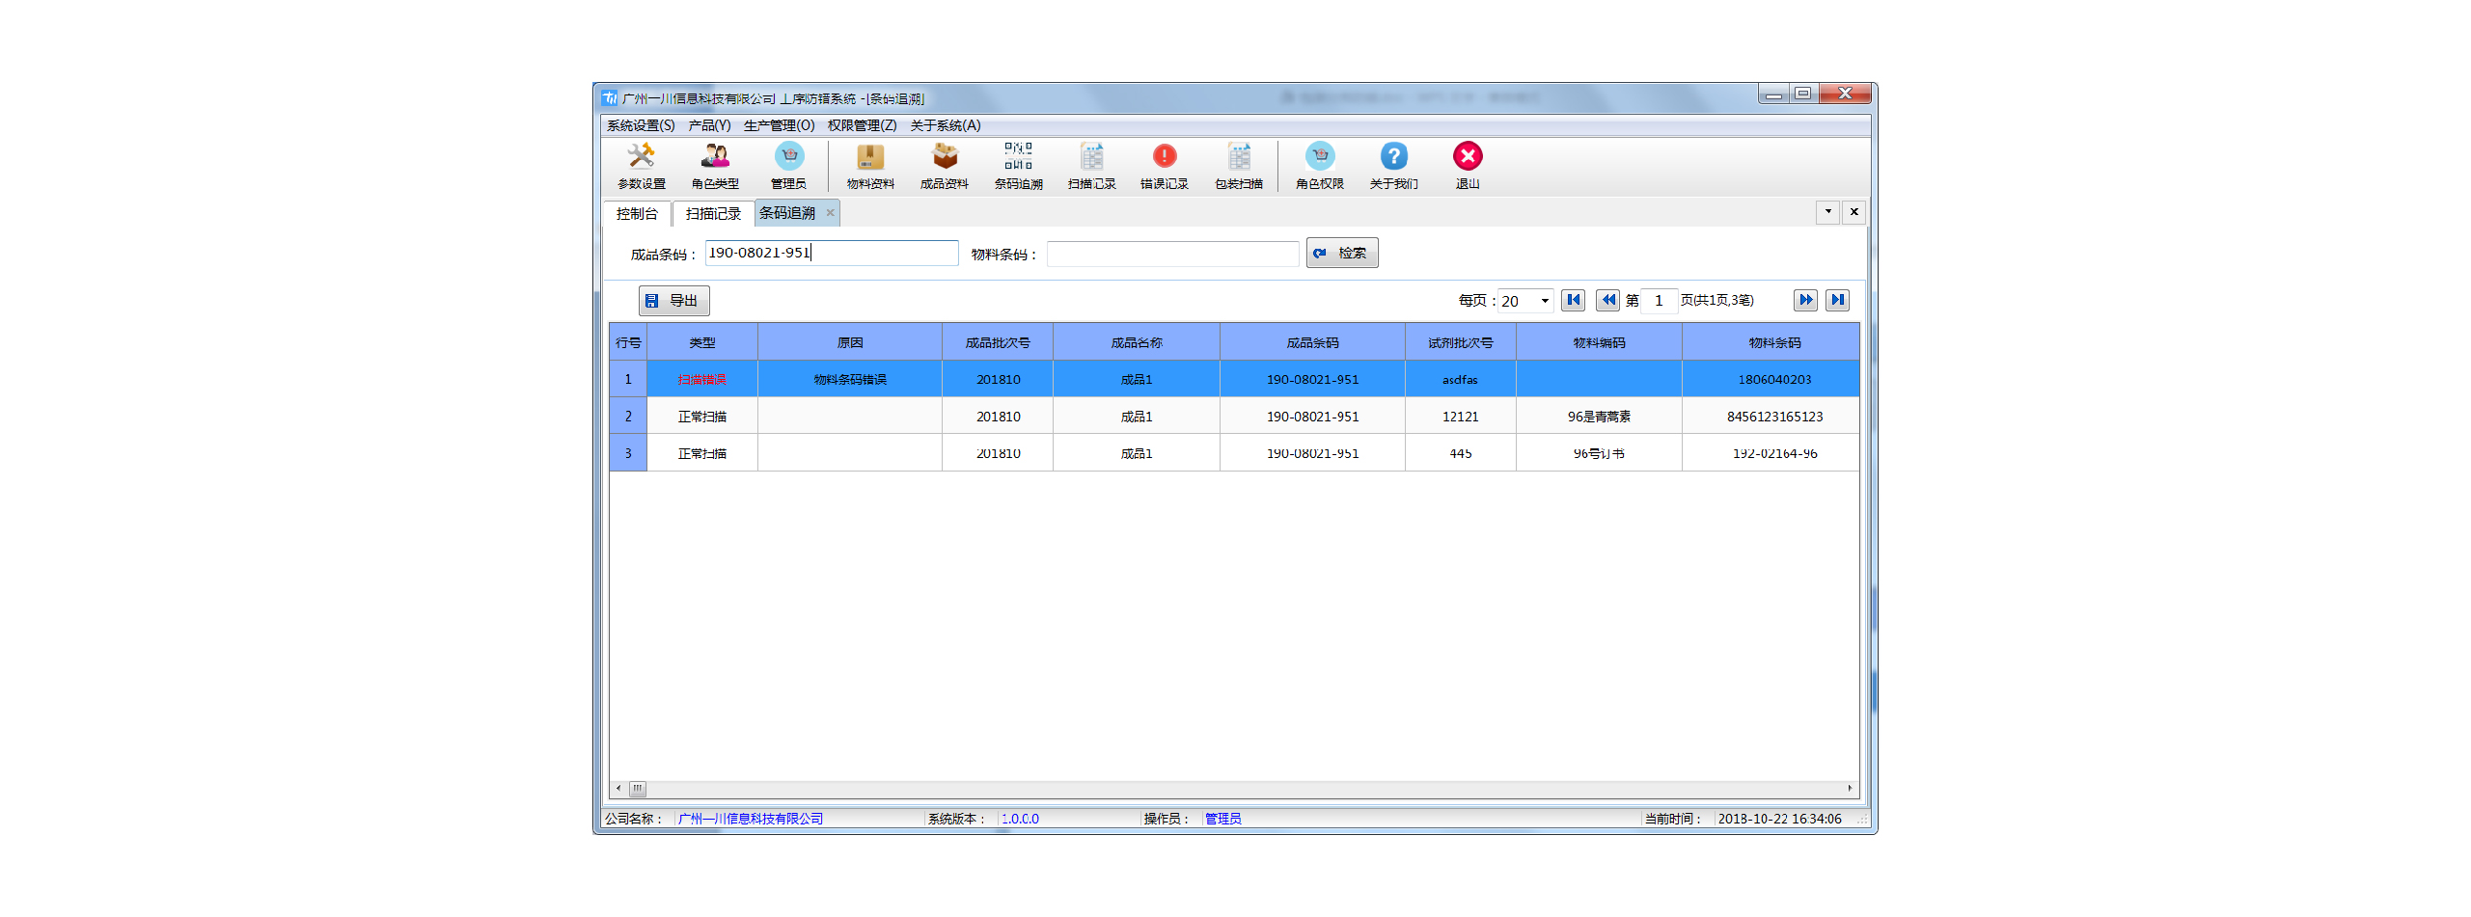This screenshot has width=2471, height=917.
Task: Click the asdfas batch cell
Action: click(x=1461, y=379)
